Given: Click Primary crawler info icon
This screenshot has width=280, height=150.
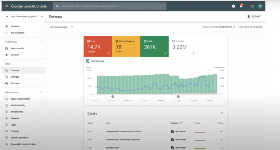Looking at the screenshot, I should (x=234, y=27).
